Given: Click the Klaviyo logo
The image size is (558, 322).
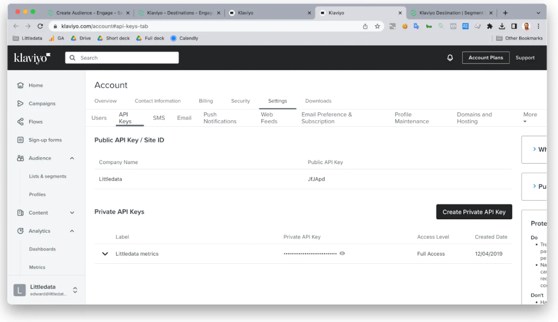Looking at the screenshot, I should (x=32, y=58).
